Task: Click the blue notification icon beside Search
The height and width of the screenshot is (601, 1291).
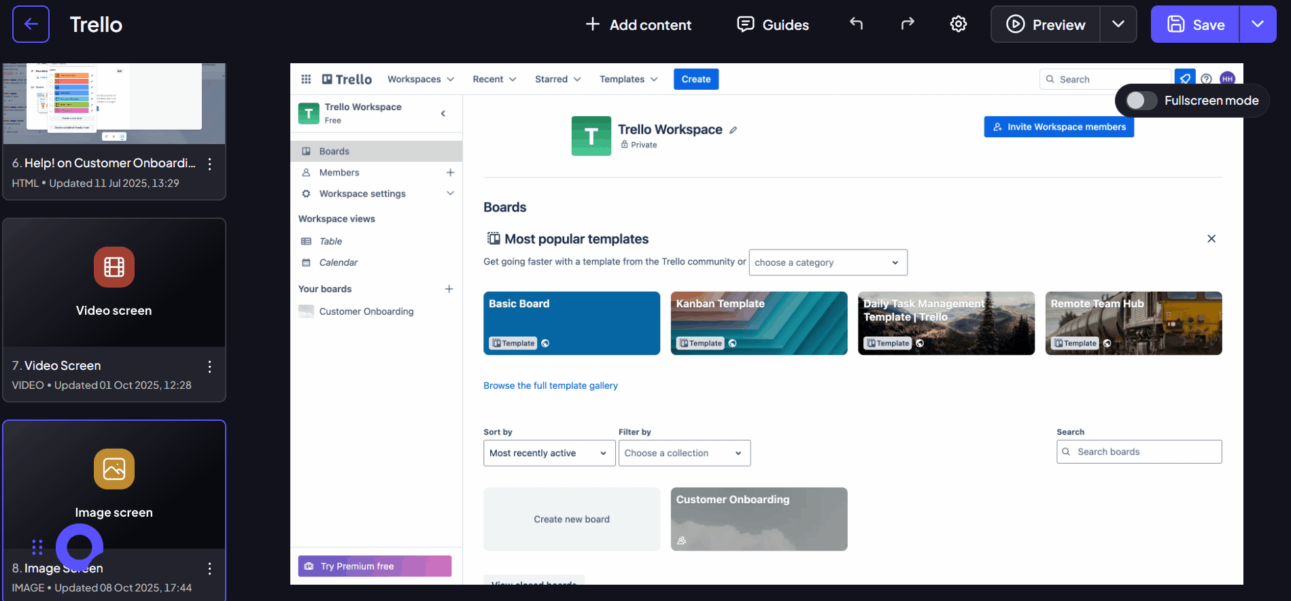Action: pyautogui.click(x=1185, y=78)
